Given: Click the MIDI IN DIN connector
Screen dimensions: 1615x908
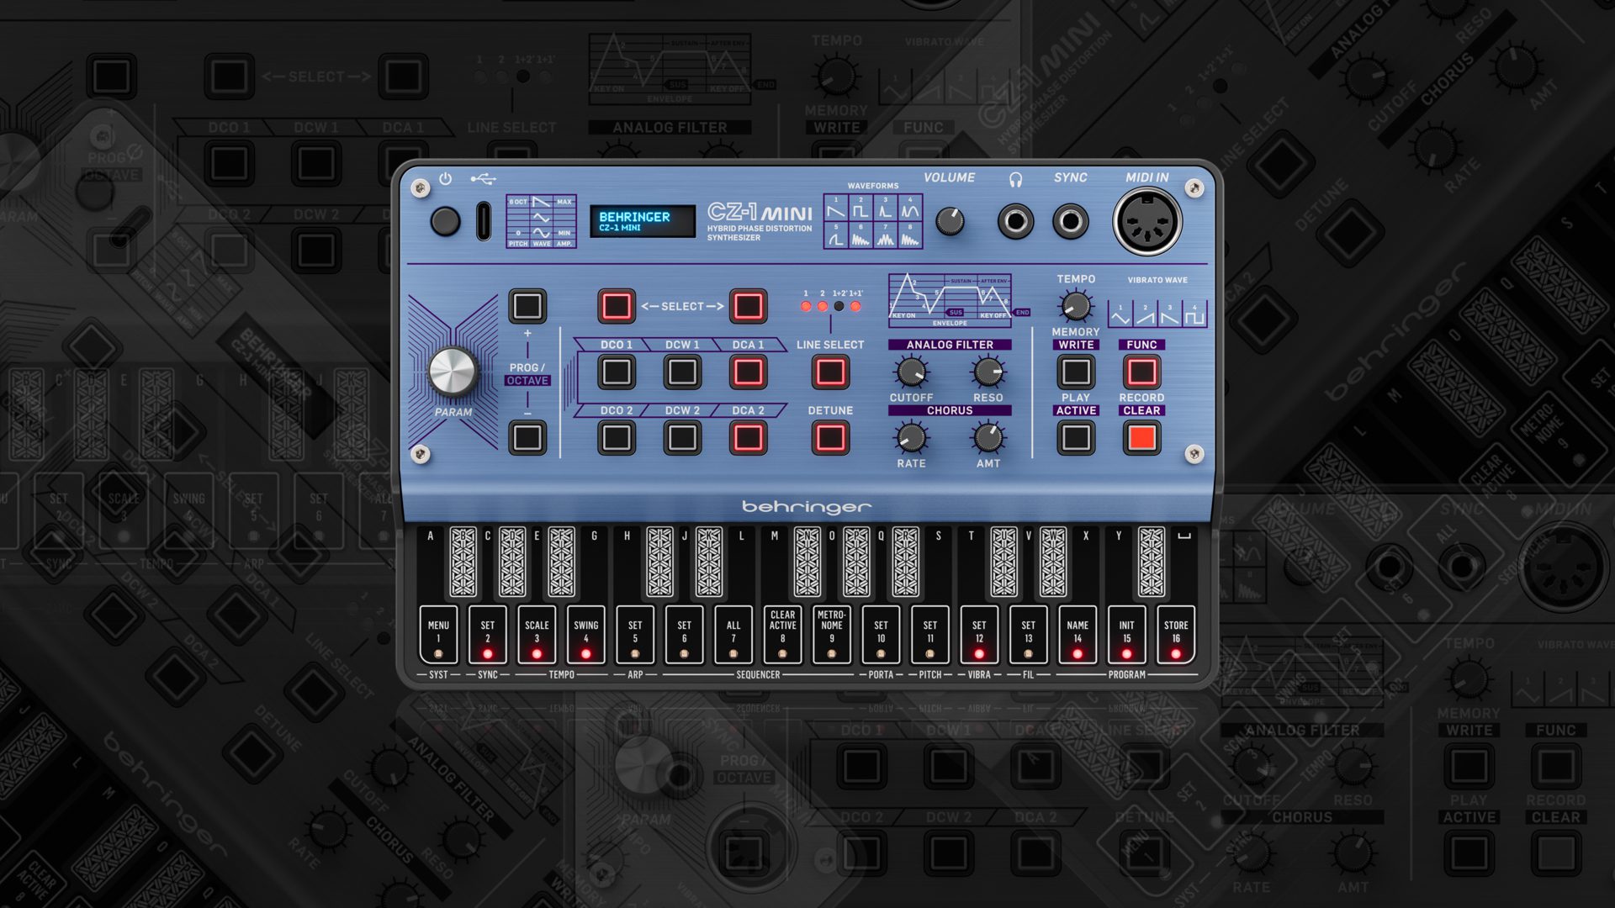Looking at the screenshot, I should tap(1147, 222).
